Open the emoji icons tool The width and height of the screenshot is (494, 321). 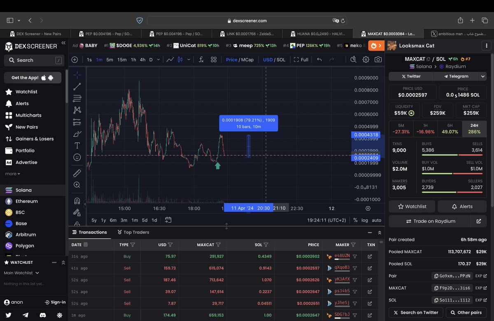pos(77,157)
